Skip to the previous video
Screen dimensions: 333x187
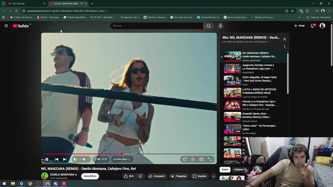click(x=56, y=159)
